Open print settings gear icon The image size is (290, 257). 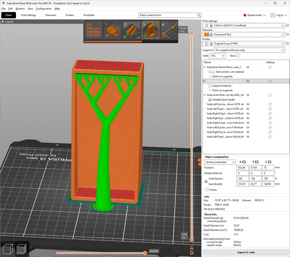click(288, 25)
